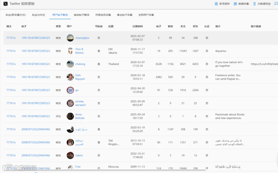Click the chat bubble icon at top right

[276, 4]
